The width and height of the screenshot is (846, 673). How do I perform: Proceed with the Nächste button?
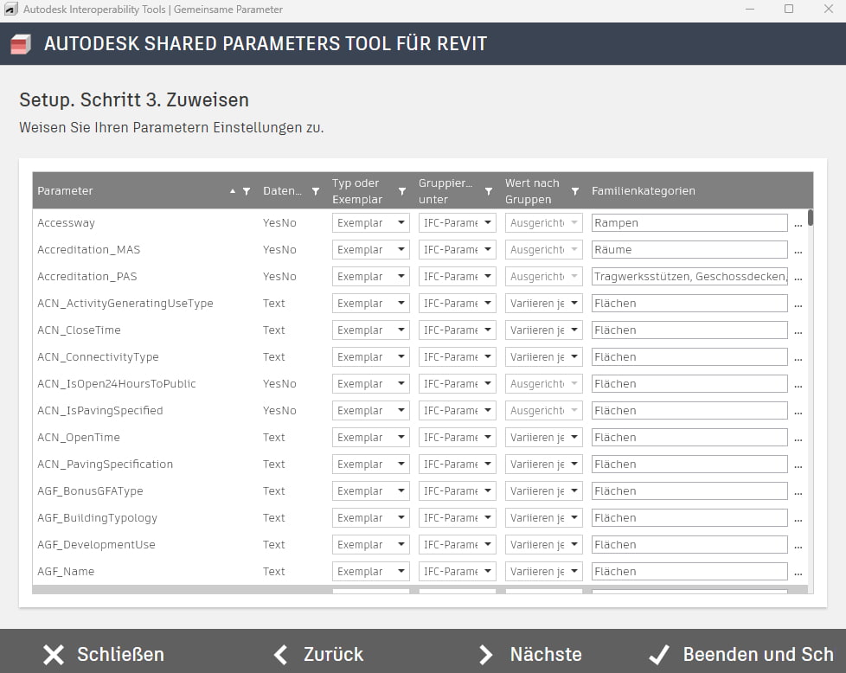(x=529, y=654)
